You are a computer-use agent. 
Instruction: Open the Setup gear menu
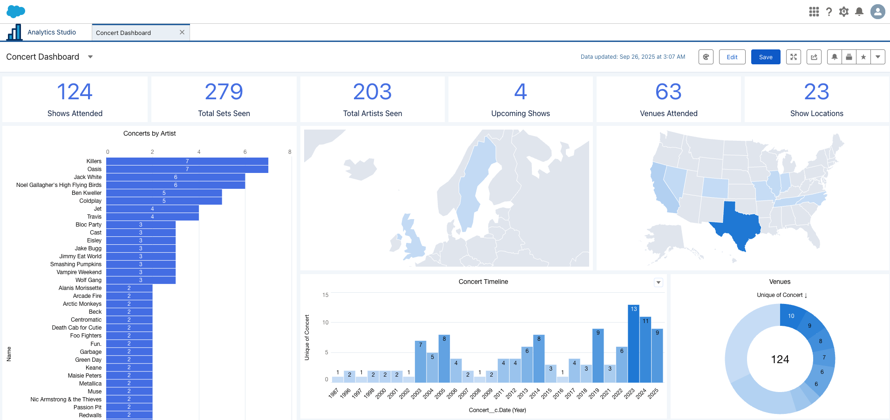(x=844, y=12)
